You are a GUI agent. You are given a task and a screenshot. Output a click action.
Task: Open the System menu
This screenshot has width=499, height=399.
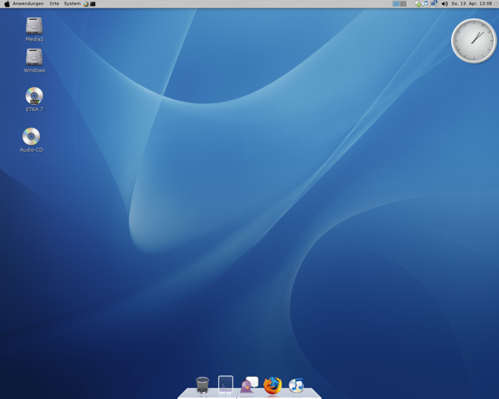(x=72, y=4)
